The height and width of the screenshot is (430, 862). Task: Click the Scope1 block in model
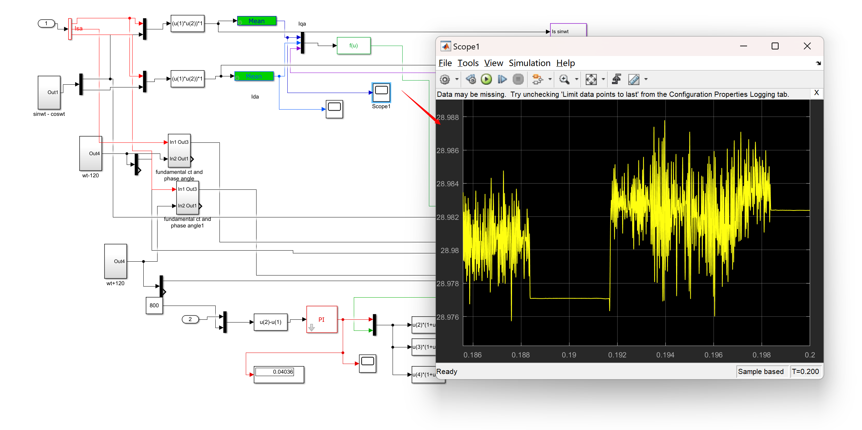click(381, 92)
